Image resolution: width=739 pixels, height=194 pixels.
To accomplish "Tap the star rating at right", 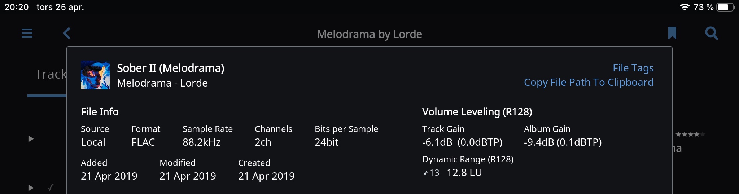I will click(690, 135).
